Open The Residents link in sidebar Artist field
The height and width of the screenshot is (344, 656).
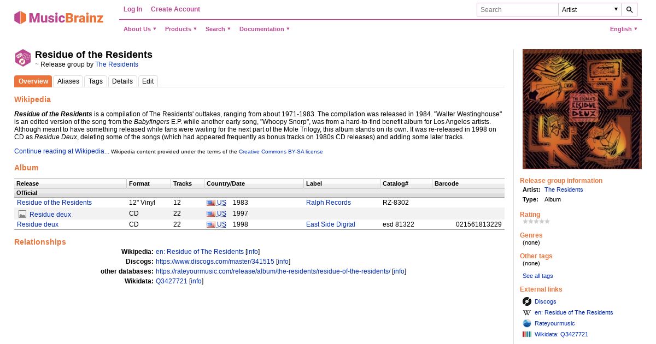[564, 189]
